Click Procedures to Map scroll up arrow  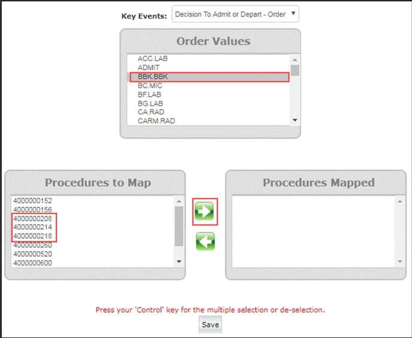(x=179, y=201)
